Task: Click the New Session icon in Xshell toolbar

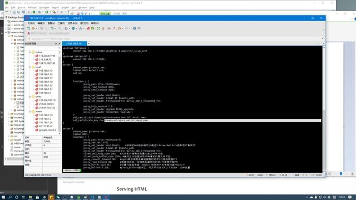Action: pos(28,28)
